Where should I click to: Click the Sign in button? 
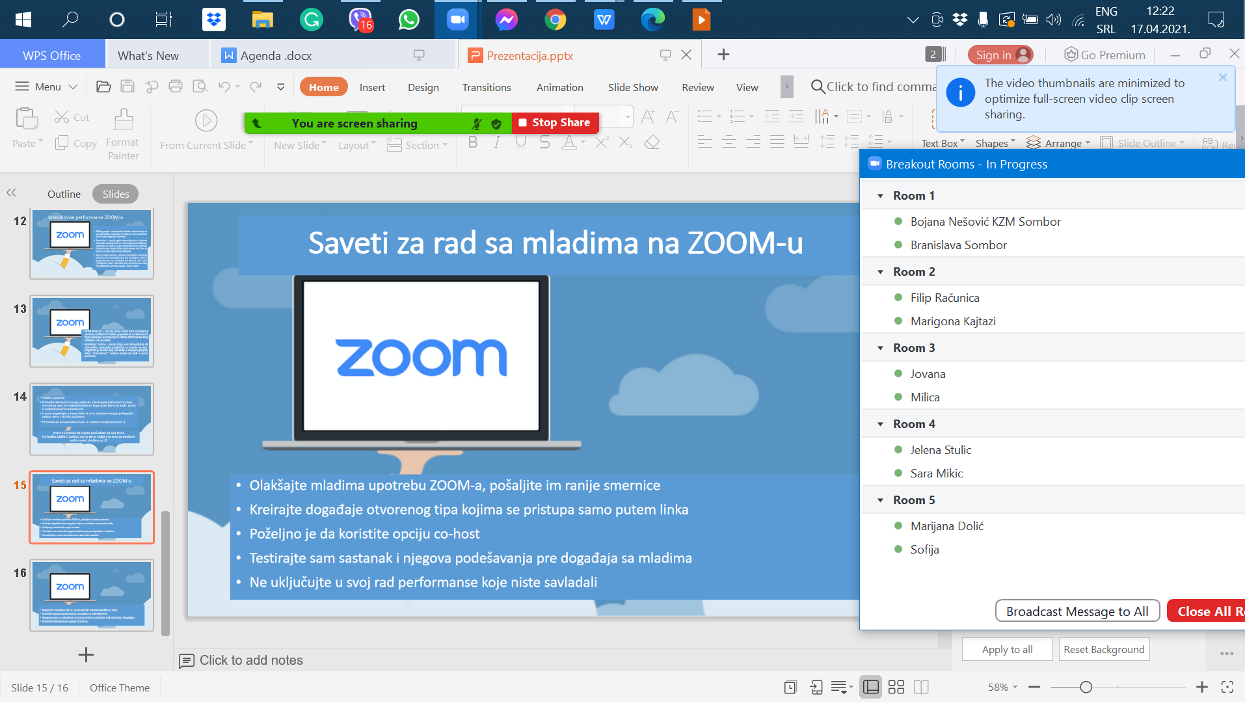tap(1000, 55)
